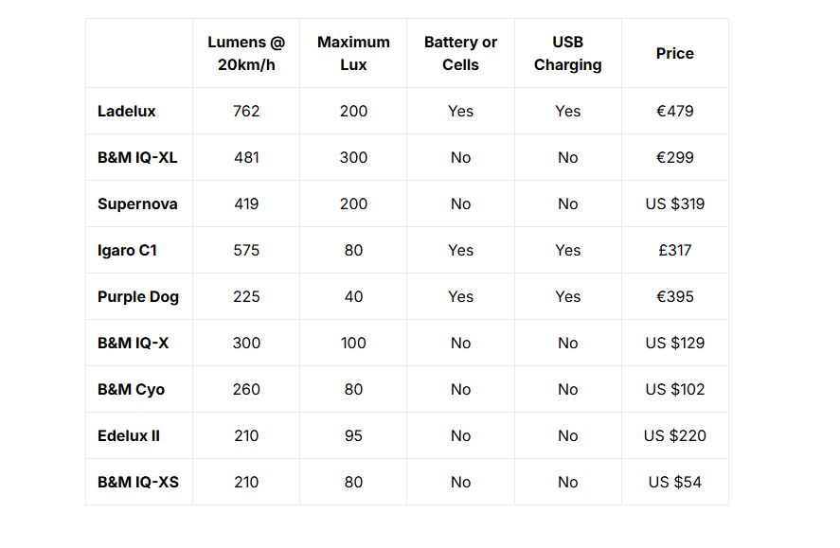Select the Edelux II row label

point(129,435)
